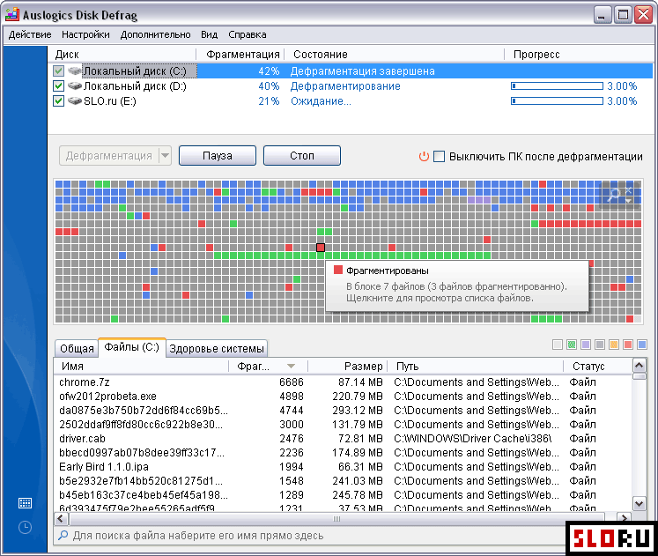Click the file list scroll up arrow
This screenshot has height=556, width=658.
(x=640, y=366)
